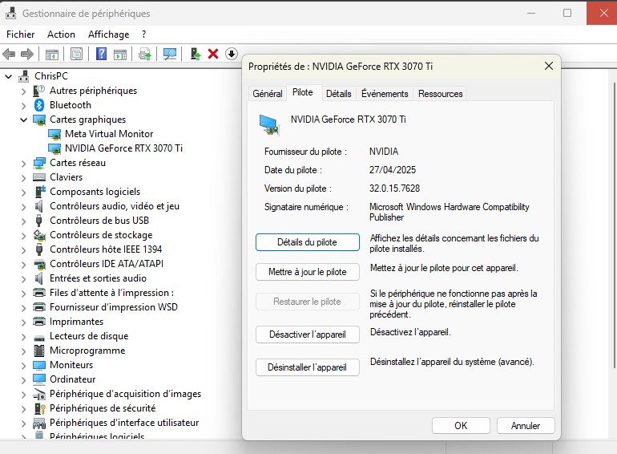This screenshot has width=617, height=454.
Task: Expand Périphériques d'interface utilisateur category
Action: click(23, 424)
